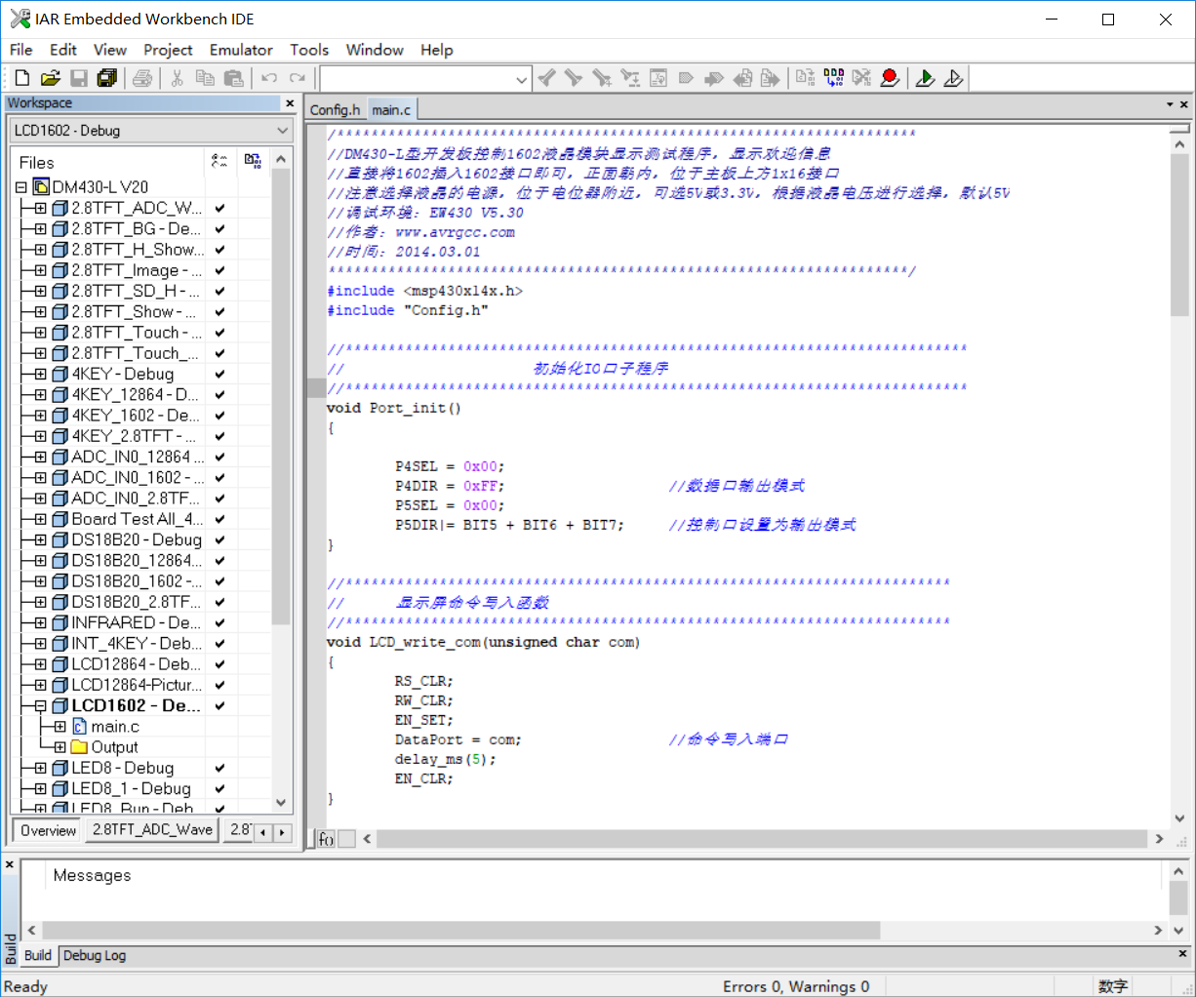Viewport: 1196px width, 997px height.
Task: Click the Paste clipboard icon
Action: 233,78
